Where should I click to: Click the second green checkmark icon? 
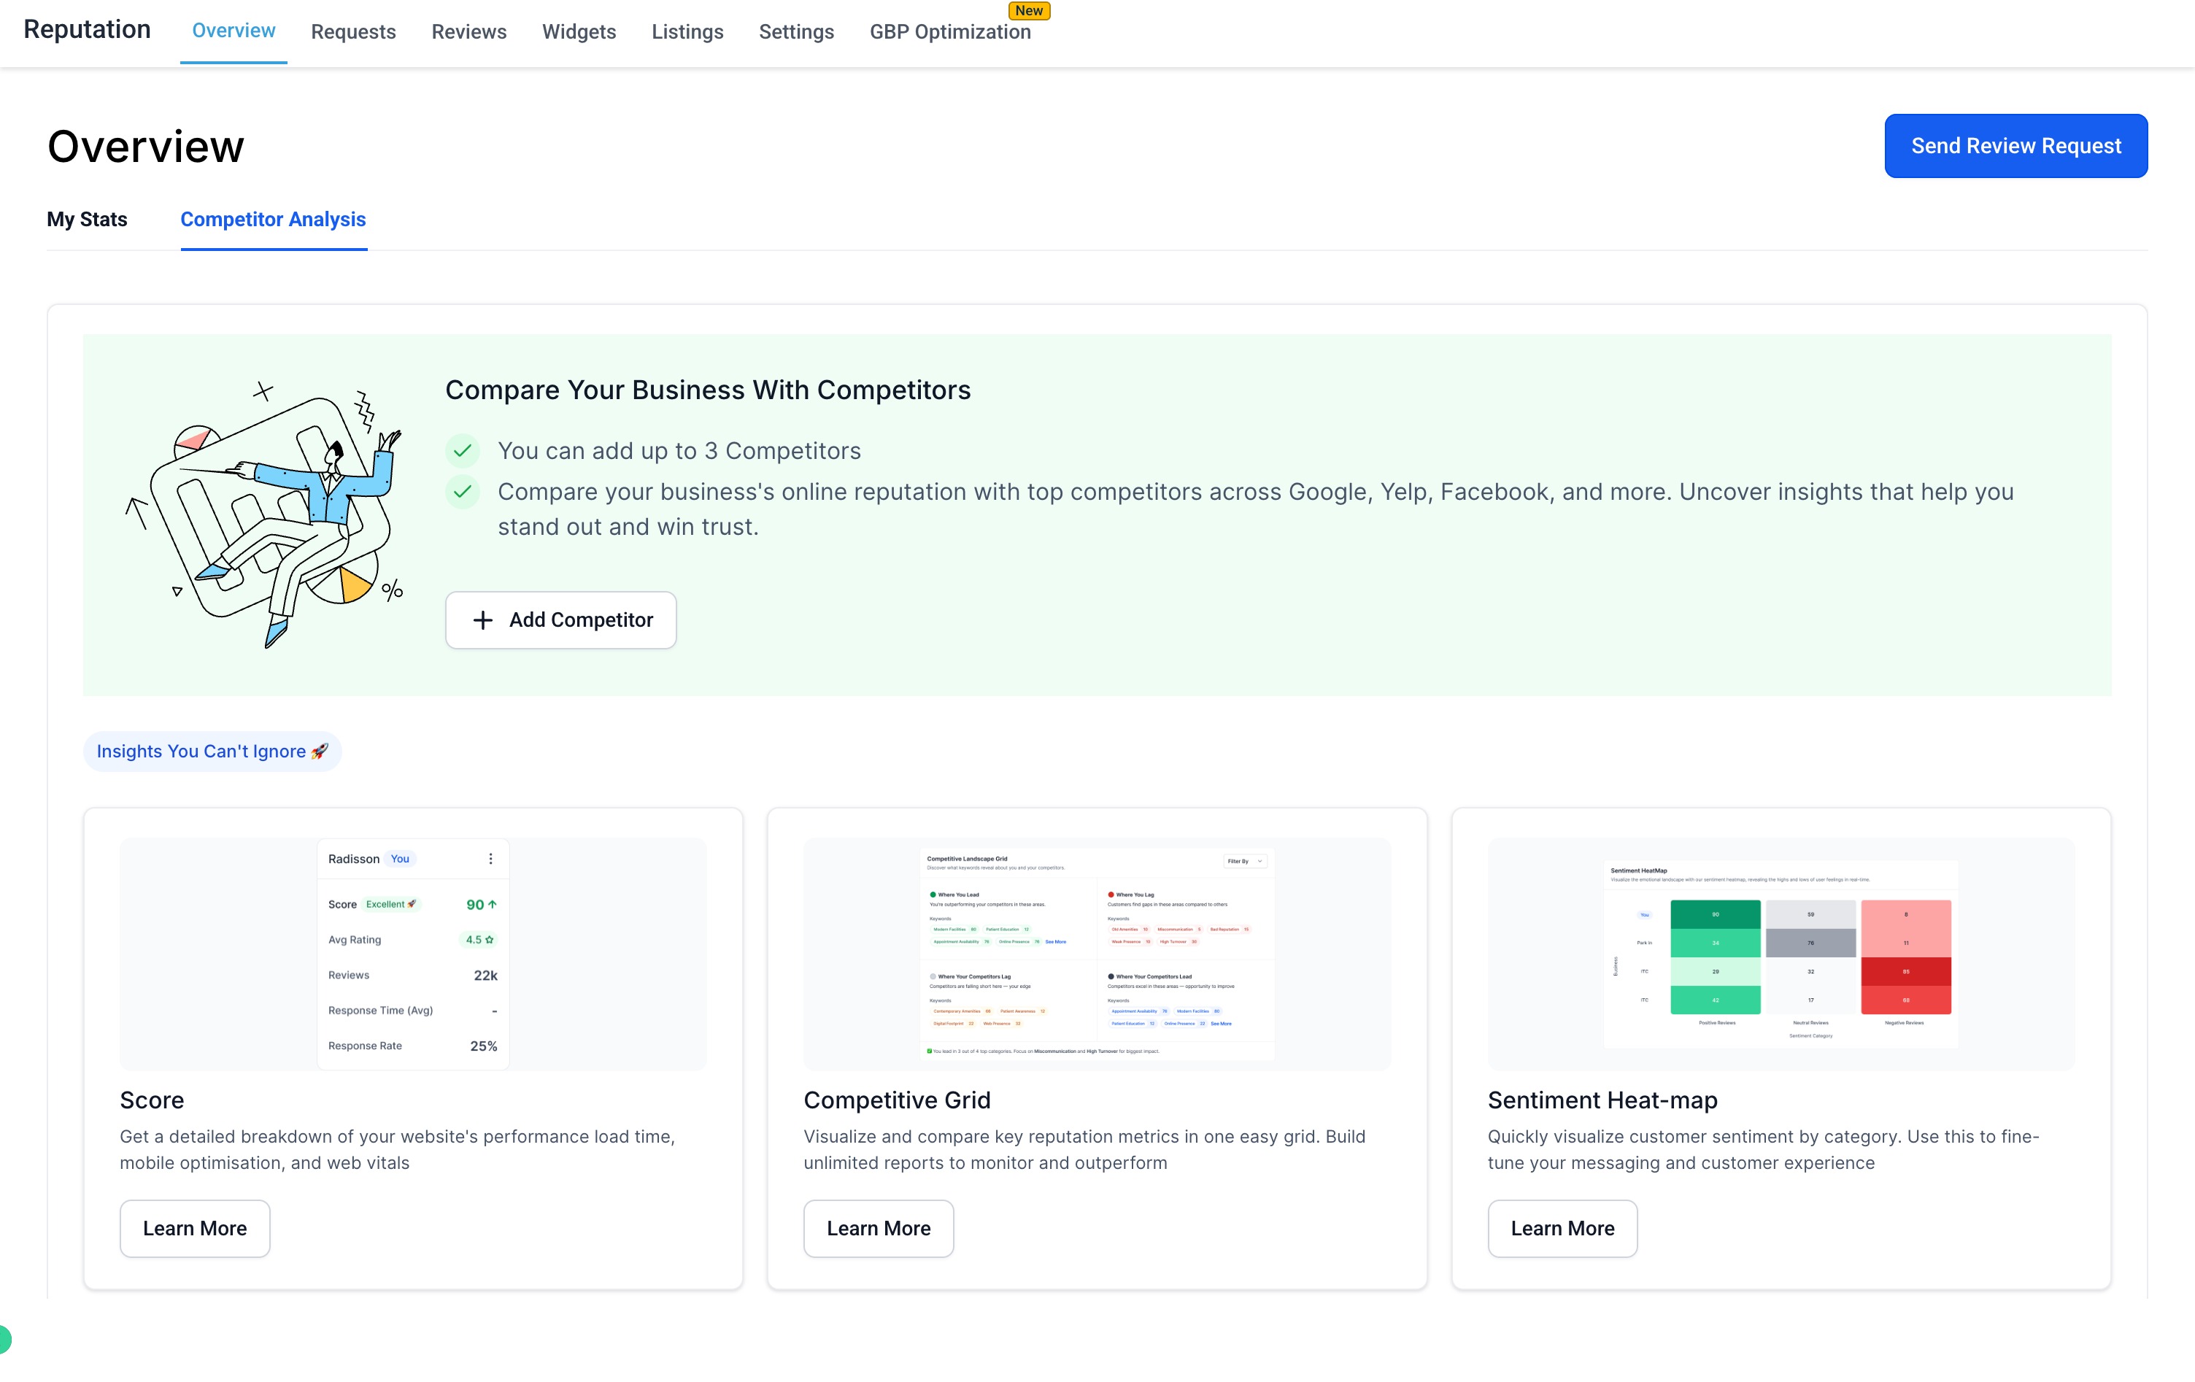(463, 493)
